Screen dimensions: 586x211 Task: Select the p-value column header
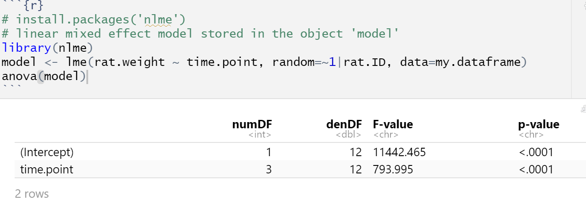pos(536,125)
